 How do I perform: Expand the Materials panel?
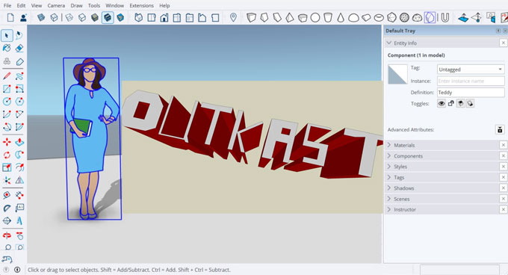pyautogui.click(x=389, y=145)
